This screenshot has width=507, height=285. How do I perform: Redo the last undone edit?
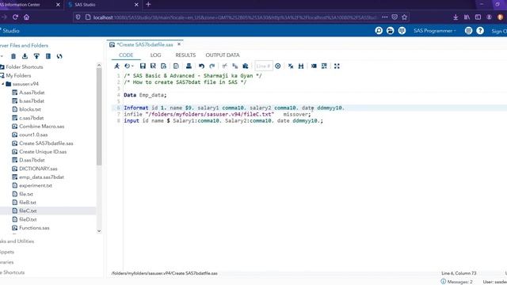212,66
